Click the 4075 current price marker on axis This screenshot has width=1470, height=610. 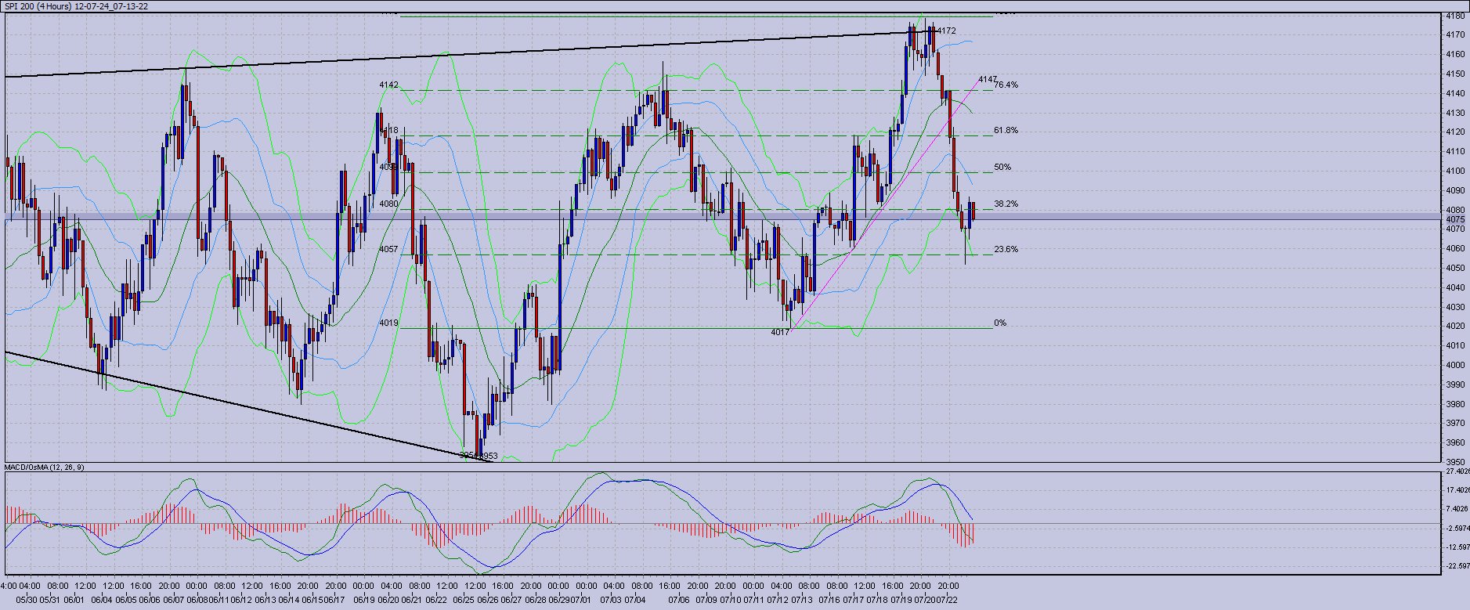pyautogui.click(x=1456, y=219)
